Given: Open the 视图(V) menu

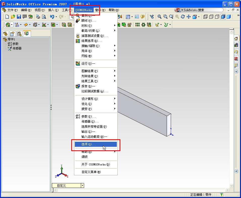Looking at the screenshot, I should coord(40,10).
